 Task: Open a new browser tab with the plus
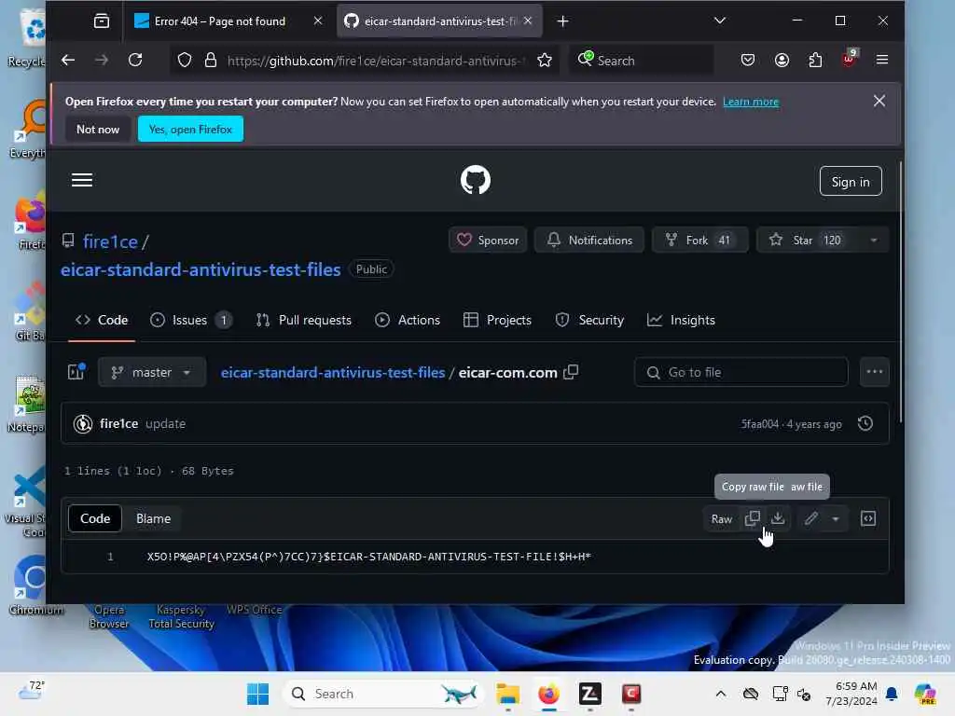click(562, 21)
